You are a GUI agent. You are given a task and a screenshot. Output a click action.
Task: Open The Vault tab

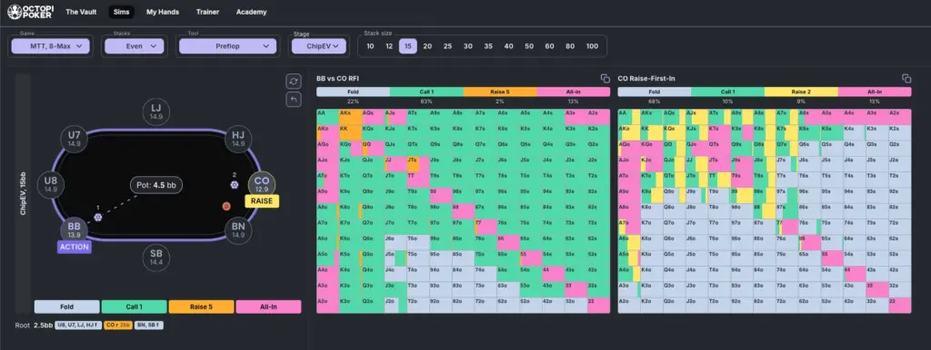coord(81,12)
